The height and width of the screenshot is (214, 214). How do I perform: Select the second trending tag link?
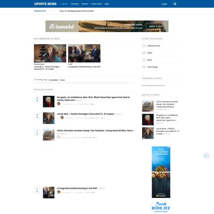point(62,80)
